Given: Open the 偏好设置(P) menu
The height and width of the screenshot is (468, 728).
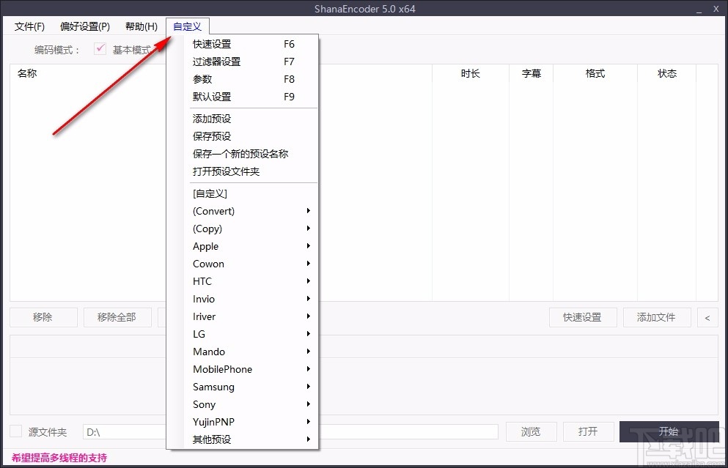Looking at the screenshot, I should click(84, 26).
